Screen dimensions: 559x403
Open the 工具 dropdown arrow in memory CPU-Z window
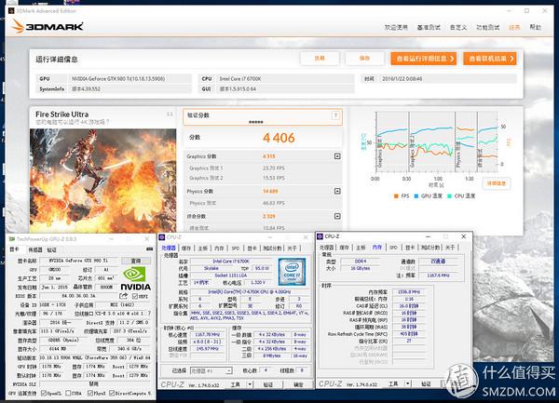(407, 383)
